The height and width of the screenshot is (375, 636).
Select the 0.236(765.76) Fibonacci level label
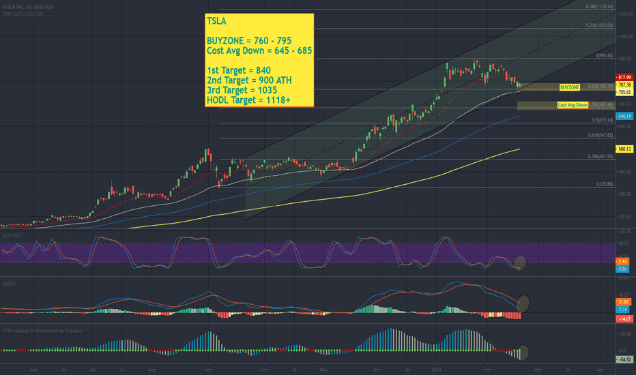601,87
